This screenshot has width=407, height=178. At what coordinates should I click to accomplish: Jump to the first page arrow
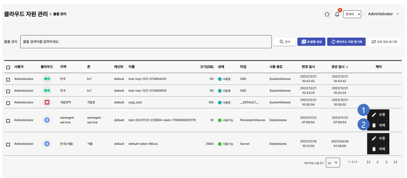point(369,162)
